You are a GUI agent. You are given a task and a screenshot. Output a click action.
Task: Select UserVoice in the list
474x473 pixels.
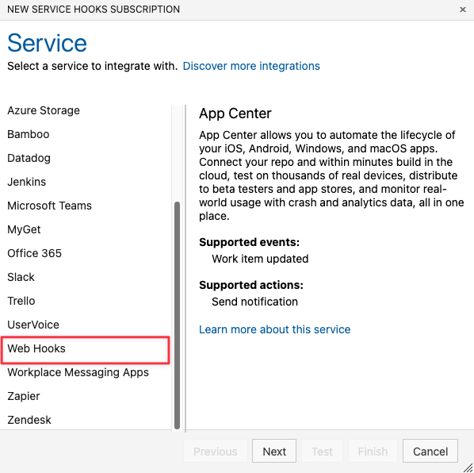[86, 325]
